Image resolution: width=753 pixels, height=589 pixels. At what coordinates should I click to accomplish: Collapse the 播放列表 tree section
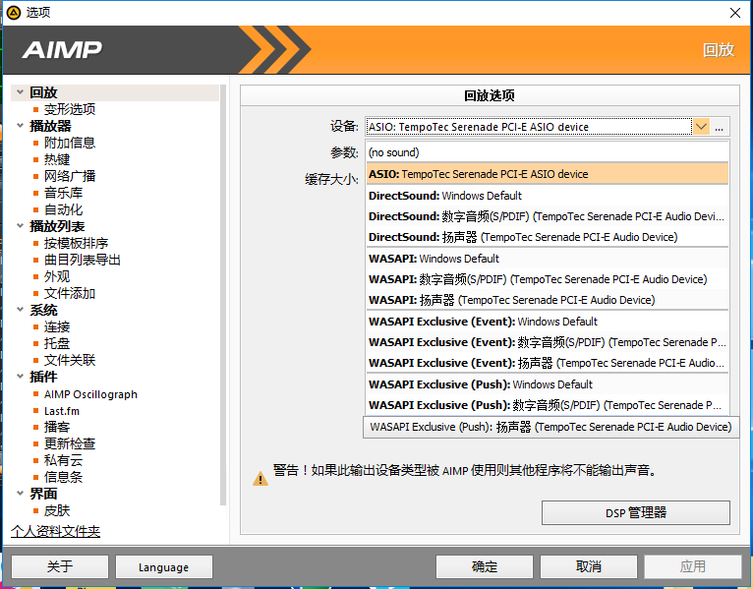(x=20, y=226)
